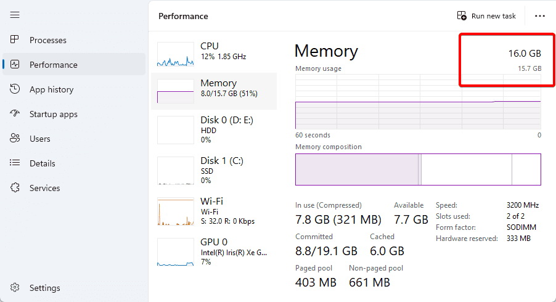Click the Details list icon

pos(15,163)
